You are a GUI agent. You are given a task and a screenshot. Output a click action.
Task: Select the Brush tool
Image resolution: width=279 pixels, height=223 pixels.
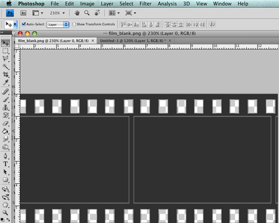6,99
